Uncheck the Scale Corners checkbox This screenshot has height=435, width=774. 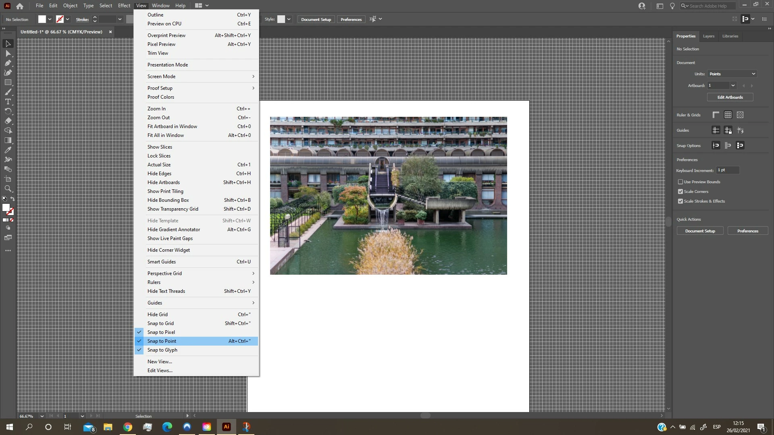point(680,192)
